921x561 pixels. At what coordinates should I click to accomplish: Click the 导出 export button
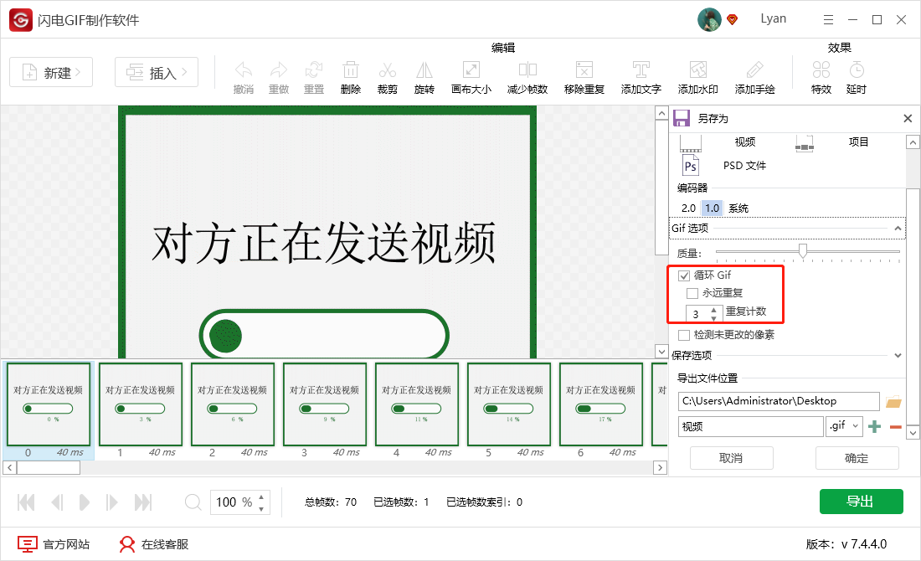tap(862, 502)
